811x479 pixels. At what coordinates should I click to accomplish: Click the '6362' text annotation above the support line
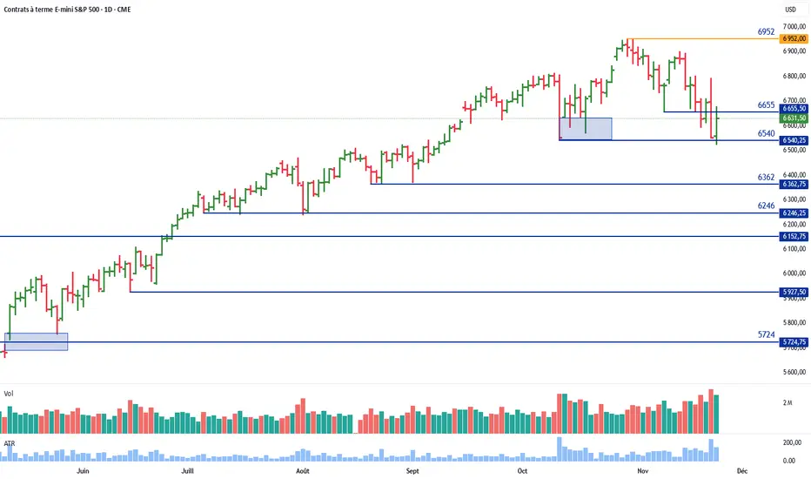coord(766,177)
